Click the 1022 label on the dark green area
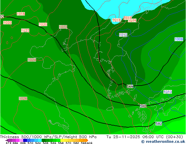The image size is (186, 144). (x=63, y=27)
